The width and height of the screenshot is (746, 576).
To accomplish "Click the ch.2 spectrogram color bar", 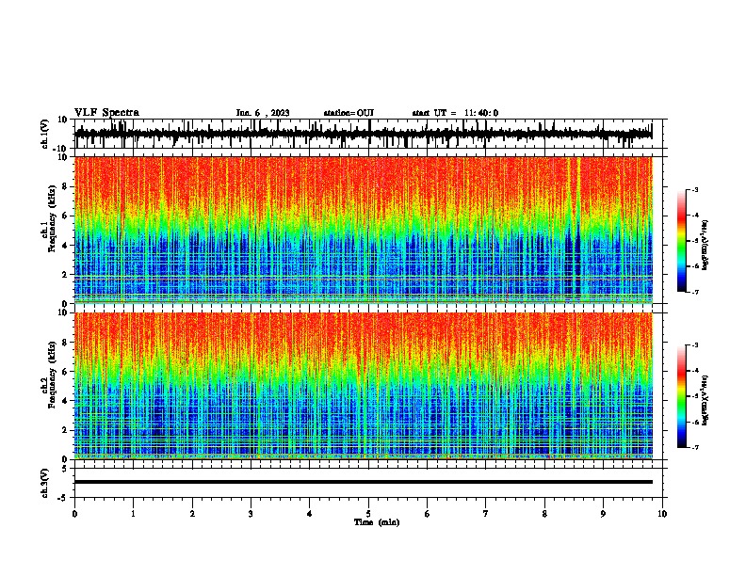I will pos(681,396).
